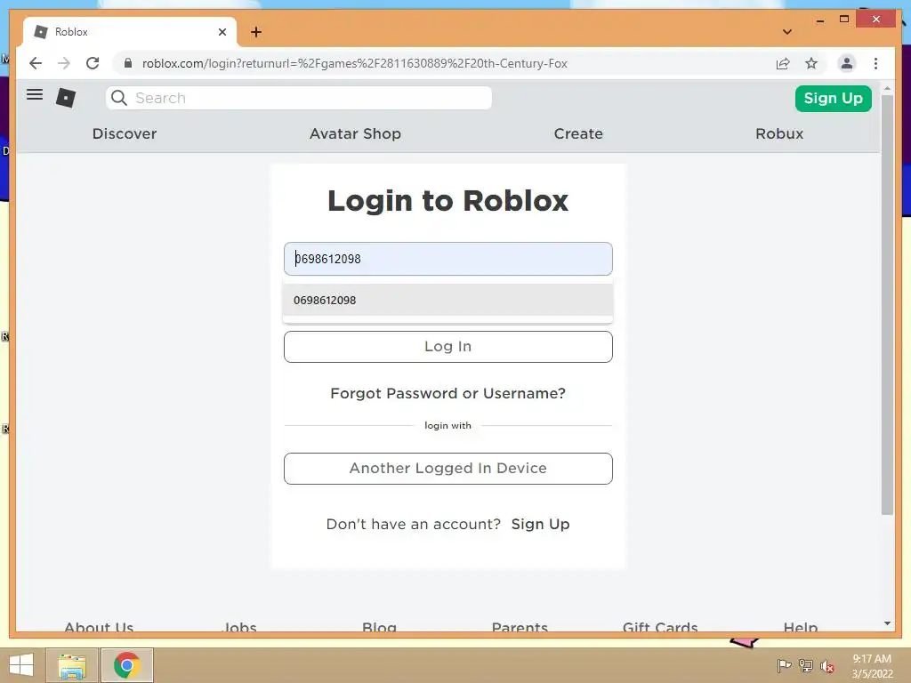
Task: Click Another Logged In Device button
Action: pyautogui.click(x=448, y=469)
